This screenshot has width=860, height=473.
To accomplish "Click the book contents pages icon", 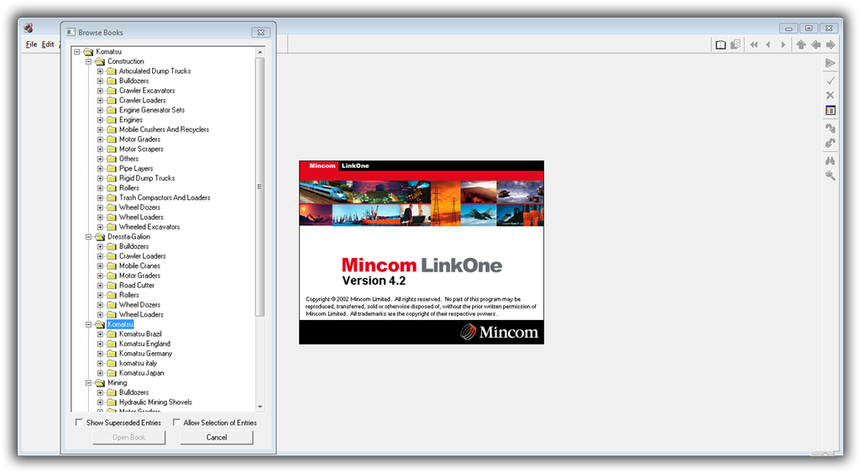I will coord(736,45).
